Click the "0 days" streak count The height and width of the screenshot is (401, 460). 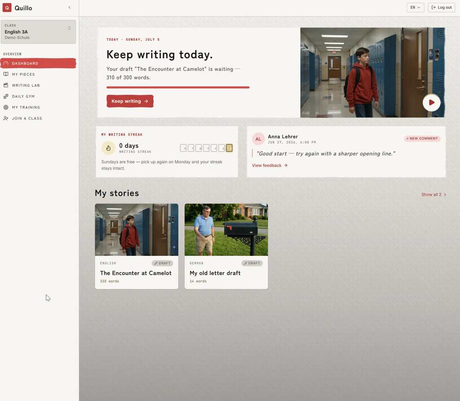pos(129,146)
